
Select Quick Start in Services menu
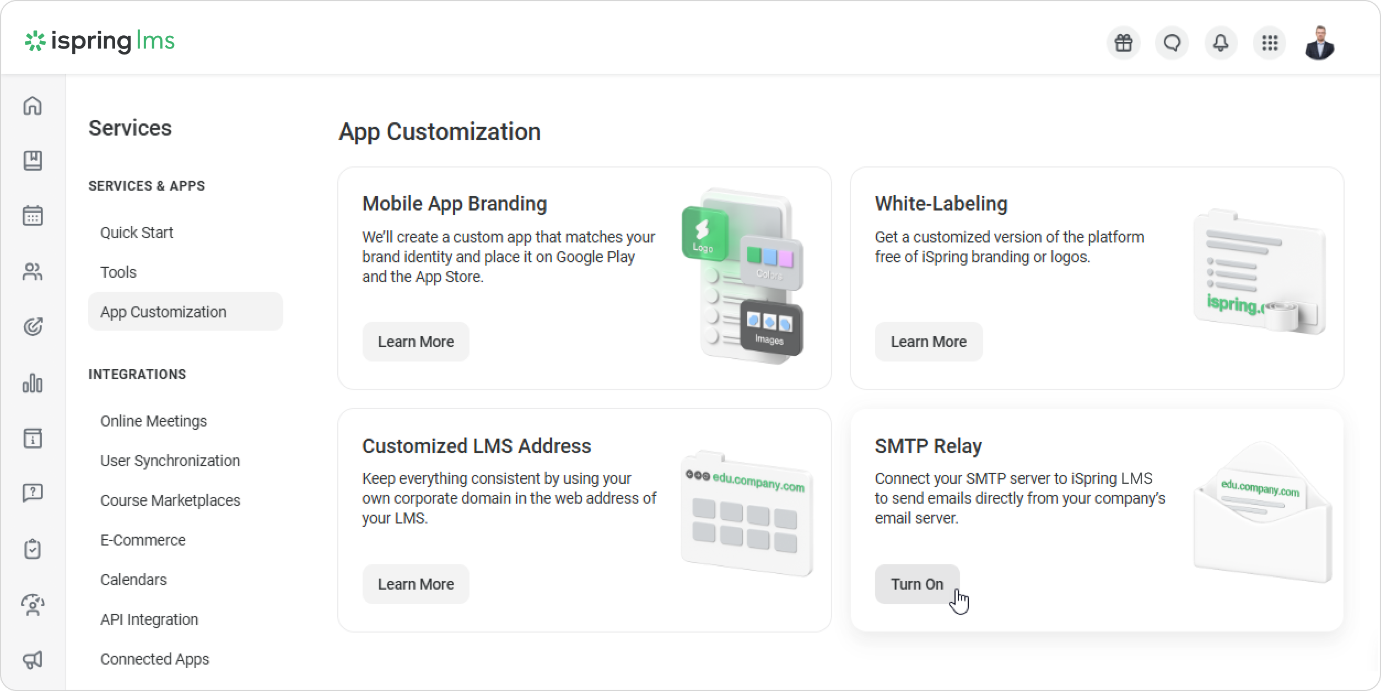137,233
